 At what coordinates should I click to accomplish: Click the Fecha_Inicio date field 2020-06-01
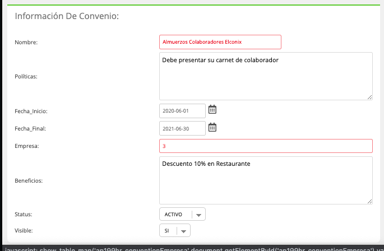182,111
